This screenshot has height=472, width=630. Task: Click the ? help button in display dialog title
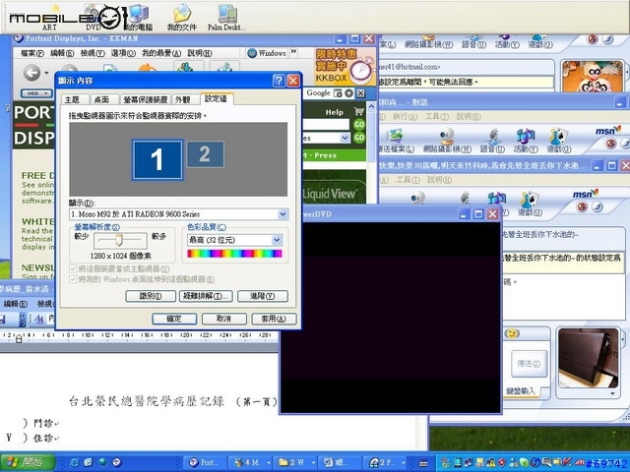(x=279, y=81)
